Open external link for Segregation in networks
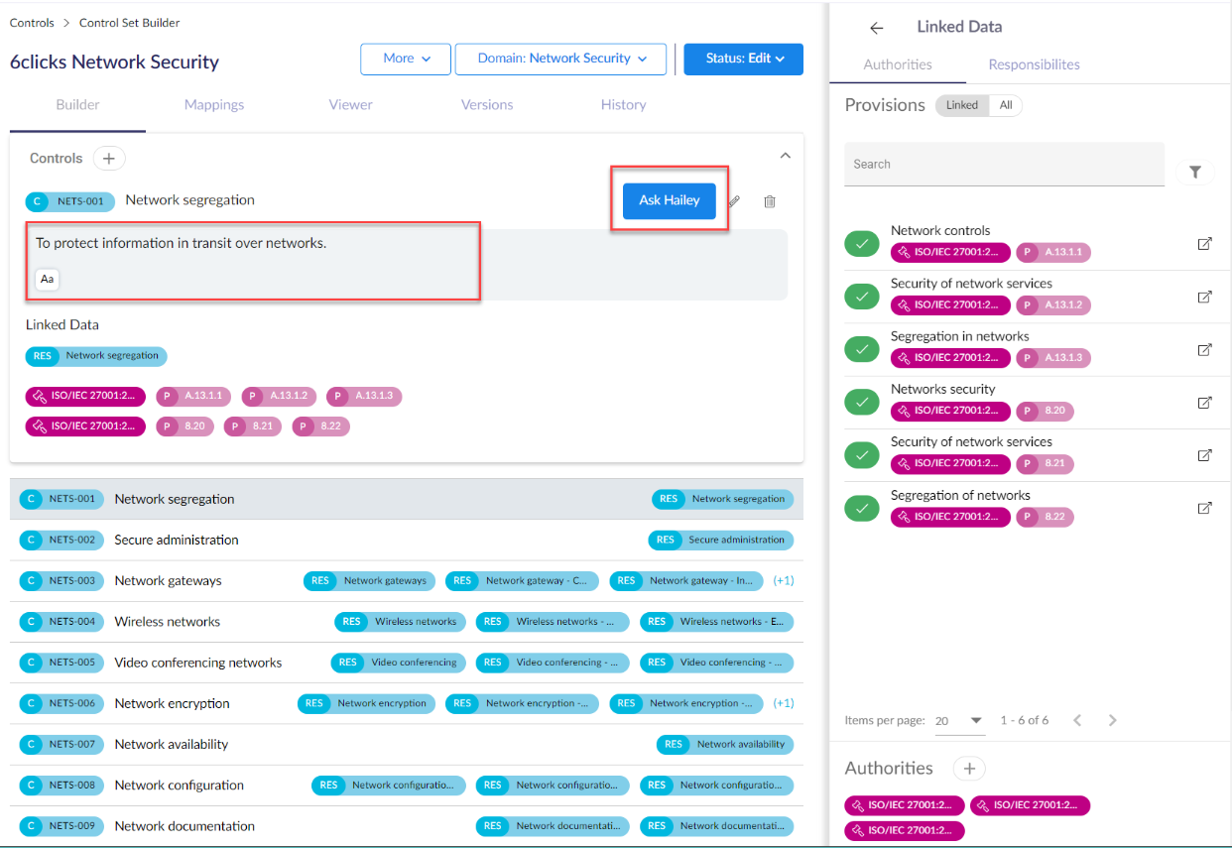Screen dimensions: 1232x848 1205,349
